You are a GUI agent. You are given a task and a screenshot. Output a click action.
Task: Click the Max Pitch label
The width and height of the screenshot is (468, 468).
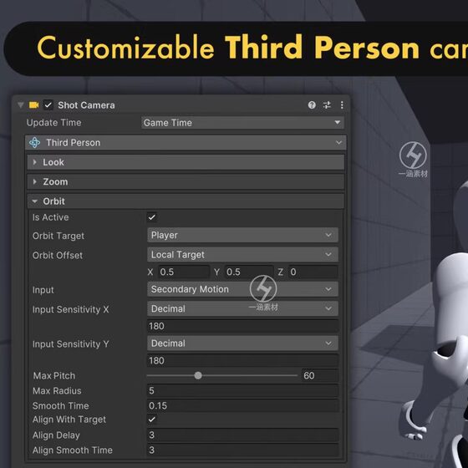tap(54, 375)
